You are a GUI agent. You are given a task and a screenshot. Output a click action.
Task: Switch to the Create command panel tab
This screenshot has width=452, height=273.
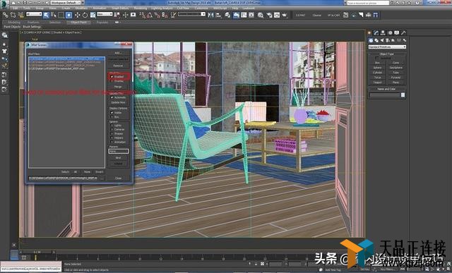tap(369, 33)
